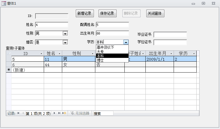Click the record number box 第 1 项
The height and width of the screenshot is (129, 220).
(38, 113)
